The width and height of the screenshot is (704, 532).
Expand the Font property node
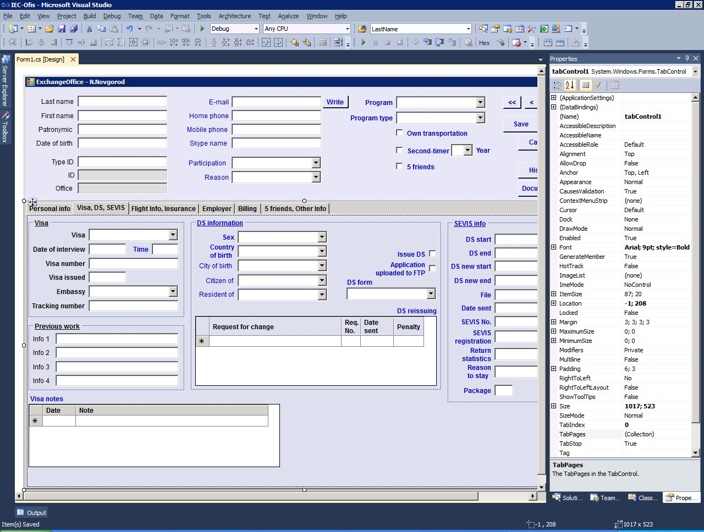(x=554, y=247)
